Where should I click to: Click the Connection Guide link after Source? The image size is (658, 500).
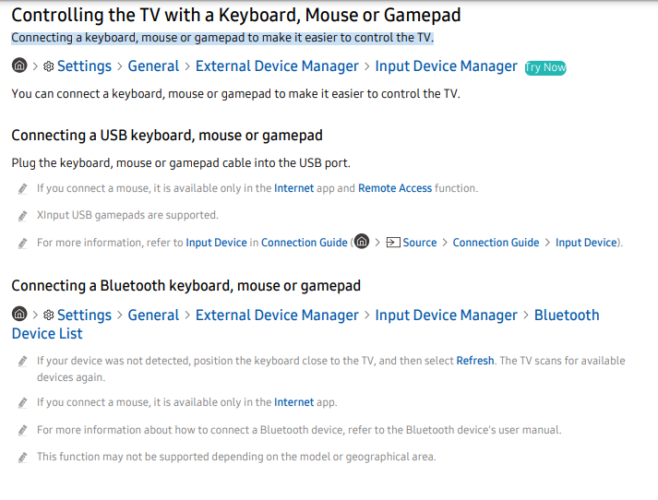(x=496, y=243)
